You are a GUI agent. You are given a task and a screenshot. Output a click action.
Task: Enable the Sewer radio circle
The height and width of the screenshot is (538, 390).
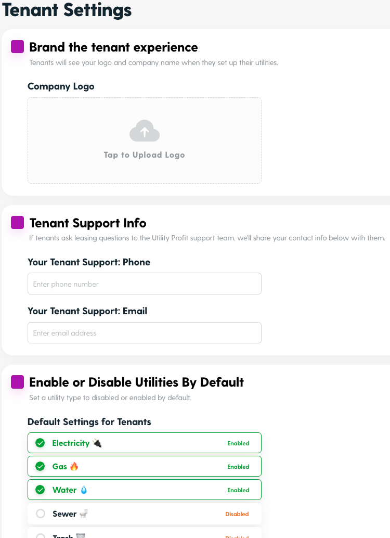(x=41, y=514)
